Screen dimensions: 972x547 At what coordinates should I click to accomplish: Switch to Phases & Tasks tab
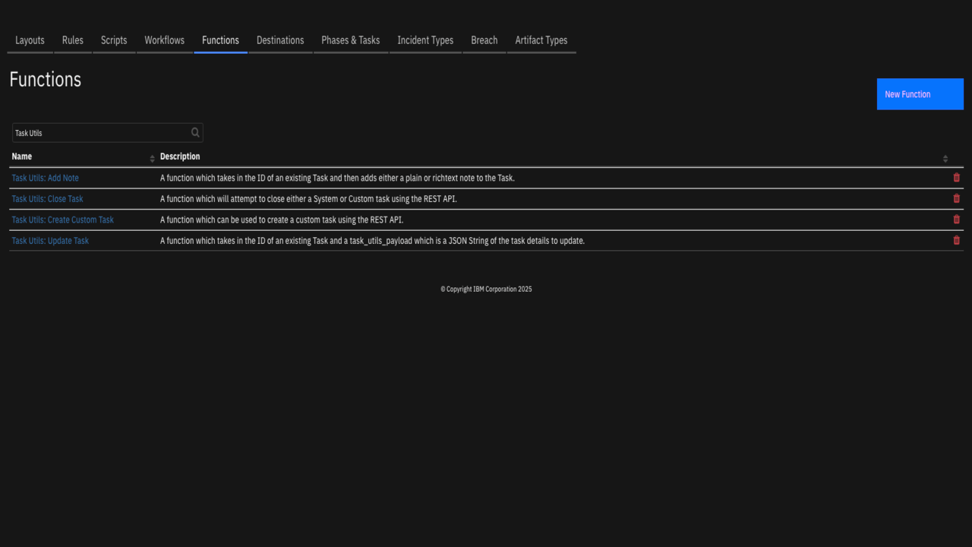pyautogui.click(x=350, y=40)
